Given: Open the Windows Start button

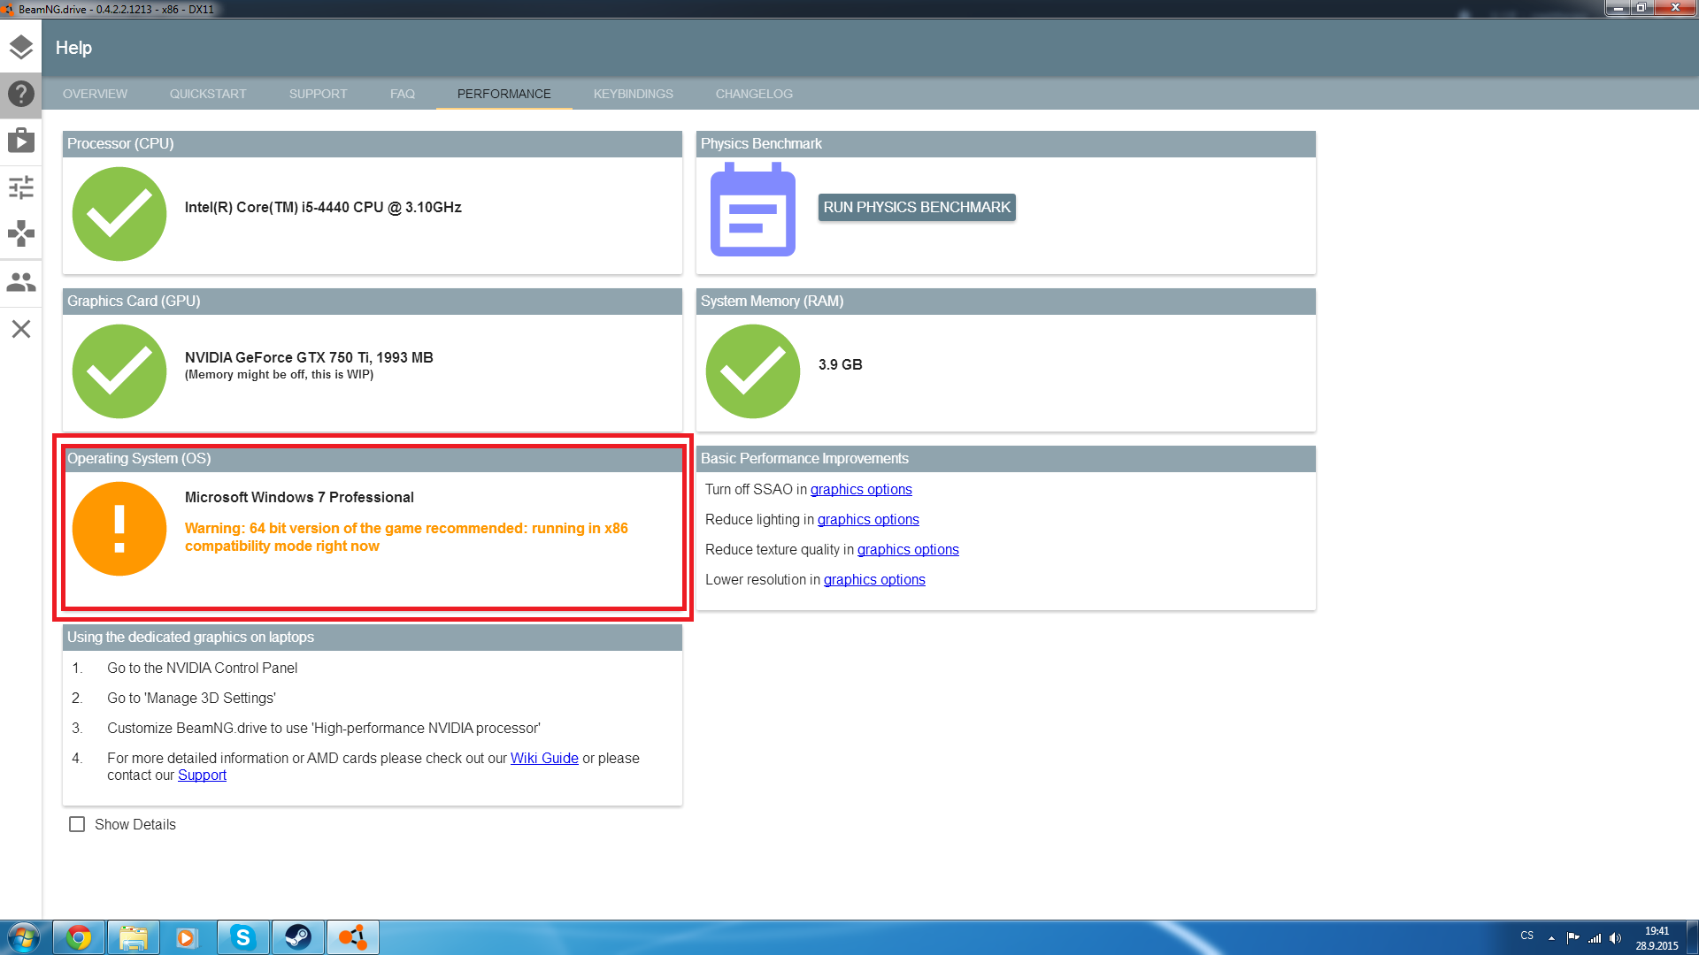Looking at the screenshot, I should pos(24,937).
